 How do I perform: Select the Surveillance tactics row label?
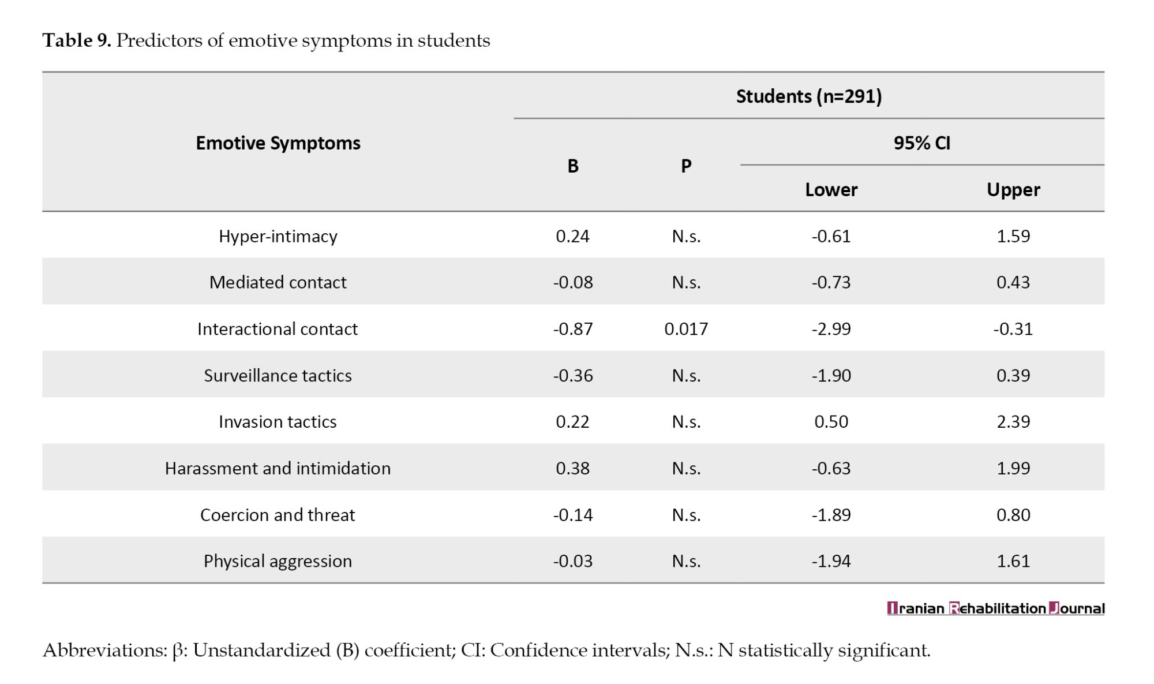[278, 375]
